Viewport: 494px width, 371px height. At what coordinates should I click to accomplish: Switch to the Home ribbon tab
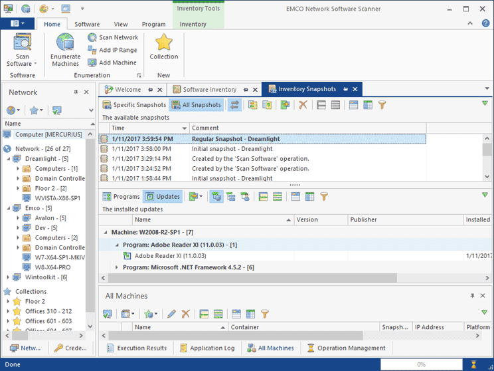(x=52, y=25)
